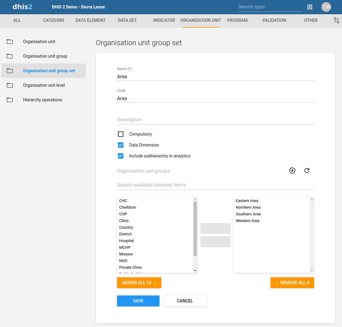342x327 pixels.
Task: Open Organisation unit level in sidebar
Action: [x=44, y=85]
